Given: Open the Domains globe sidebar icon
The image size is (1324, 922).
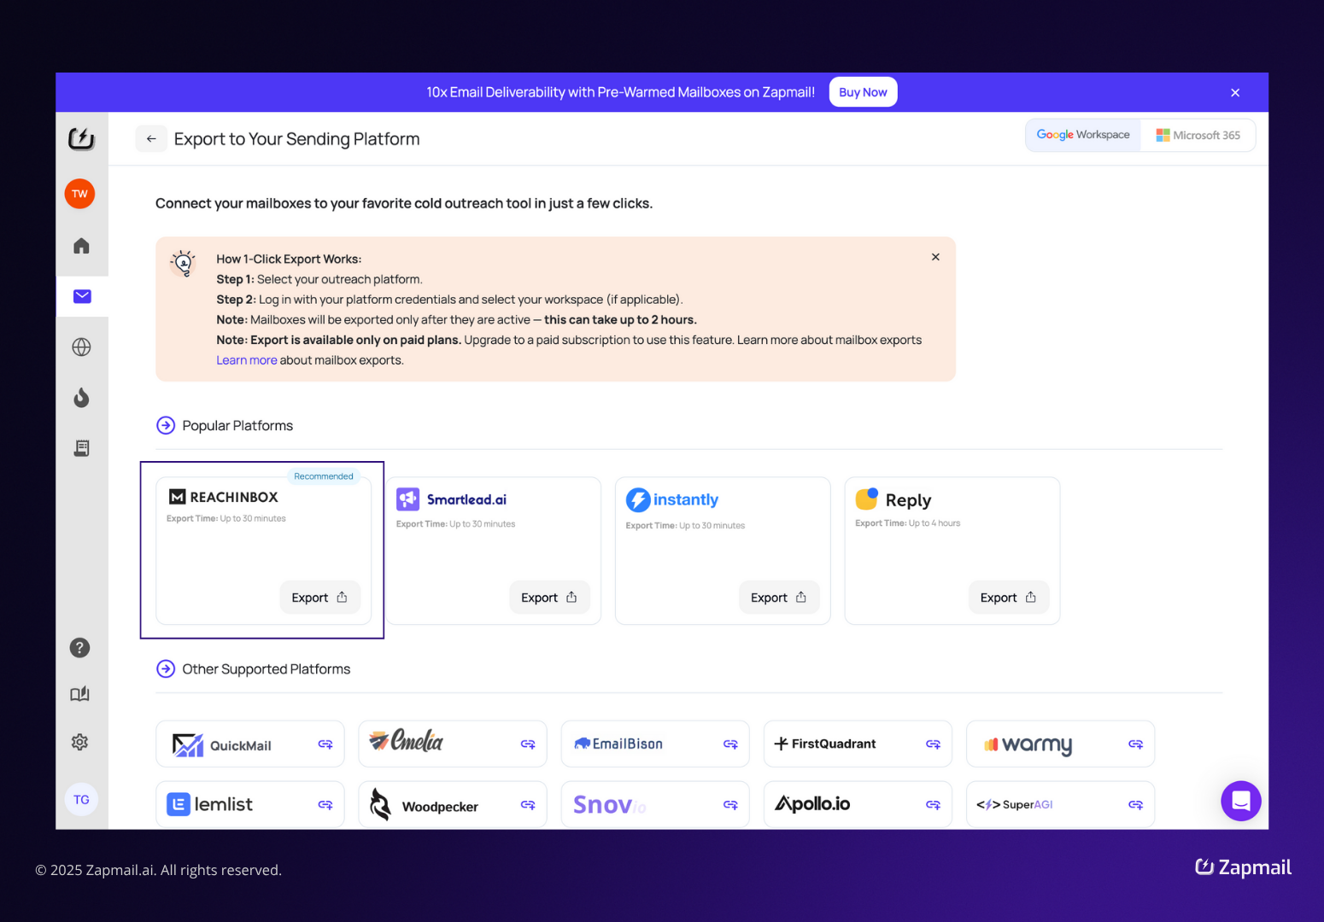Looking at the screenshot, I should (x=81, y=347).
